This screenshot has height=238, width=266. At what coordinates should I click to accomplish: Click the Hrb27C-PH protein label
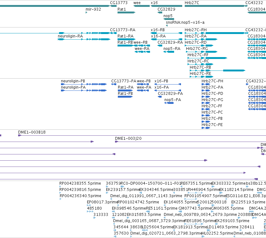pos(212,81)
